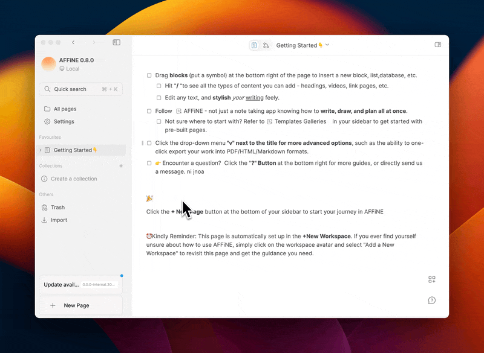This screenshot has width=484, height=353.
Task: Click the AFFiNE workspace avatar
Action: tap(48, 64)
